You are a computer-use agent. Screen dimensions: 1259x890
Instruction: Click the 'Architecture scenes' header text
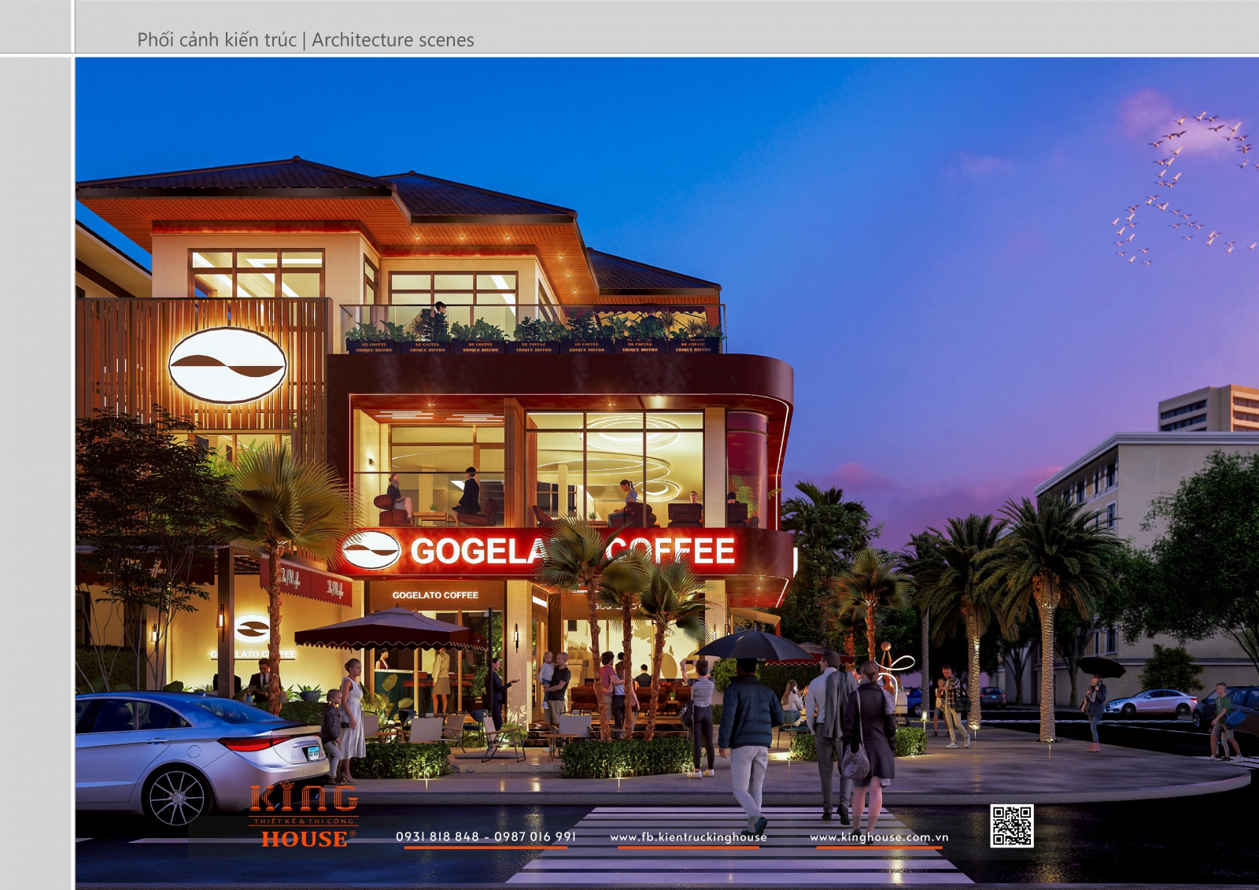pos(393,40)
